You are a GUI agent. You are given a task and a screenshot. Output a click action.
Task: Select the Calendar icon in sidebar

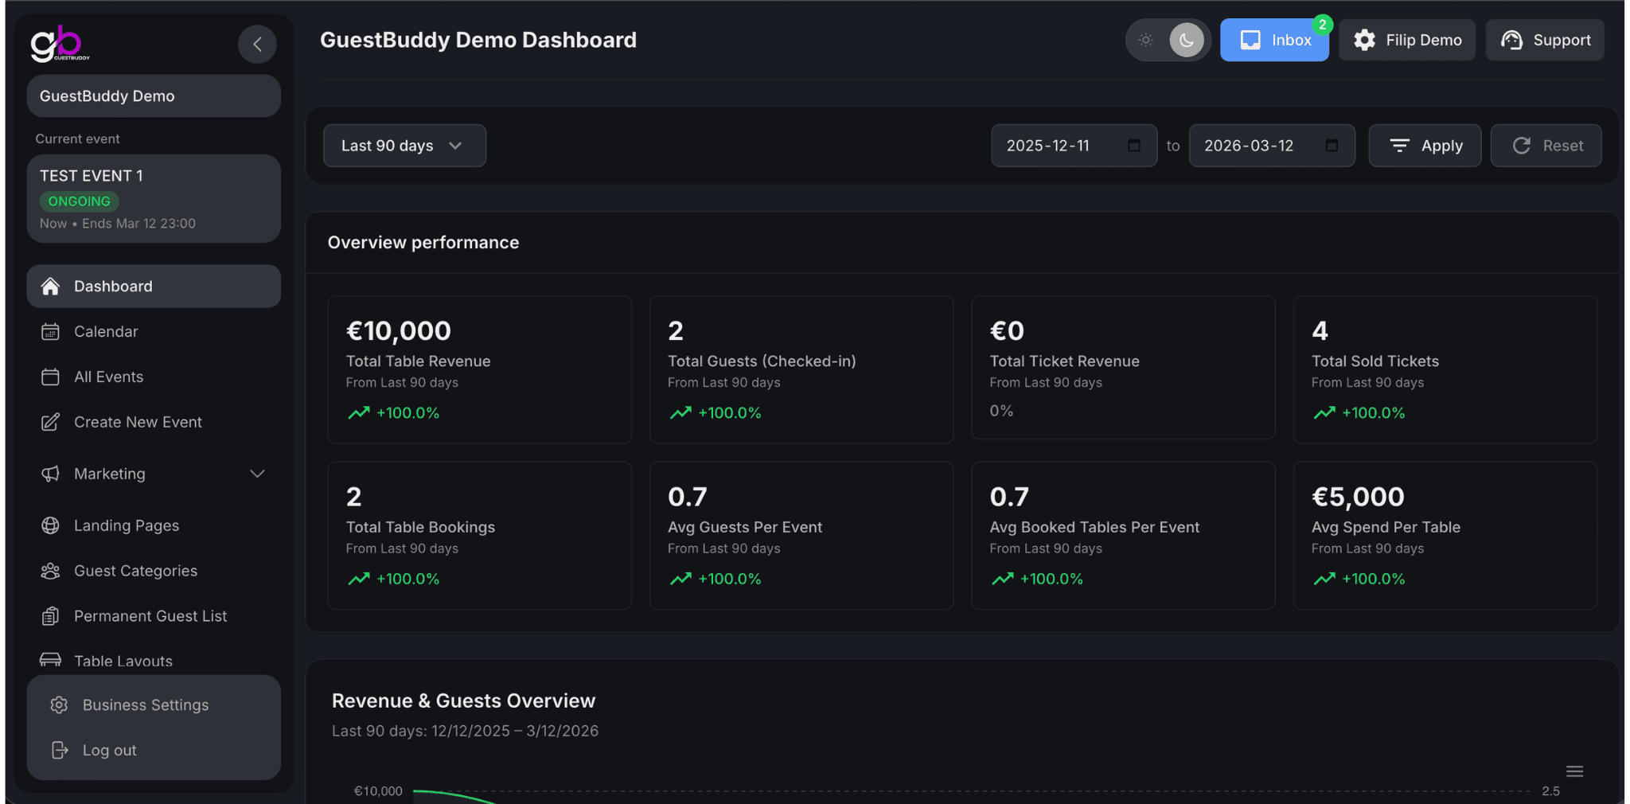click(x=50, y=331)
